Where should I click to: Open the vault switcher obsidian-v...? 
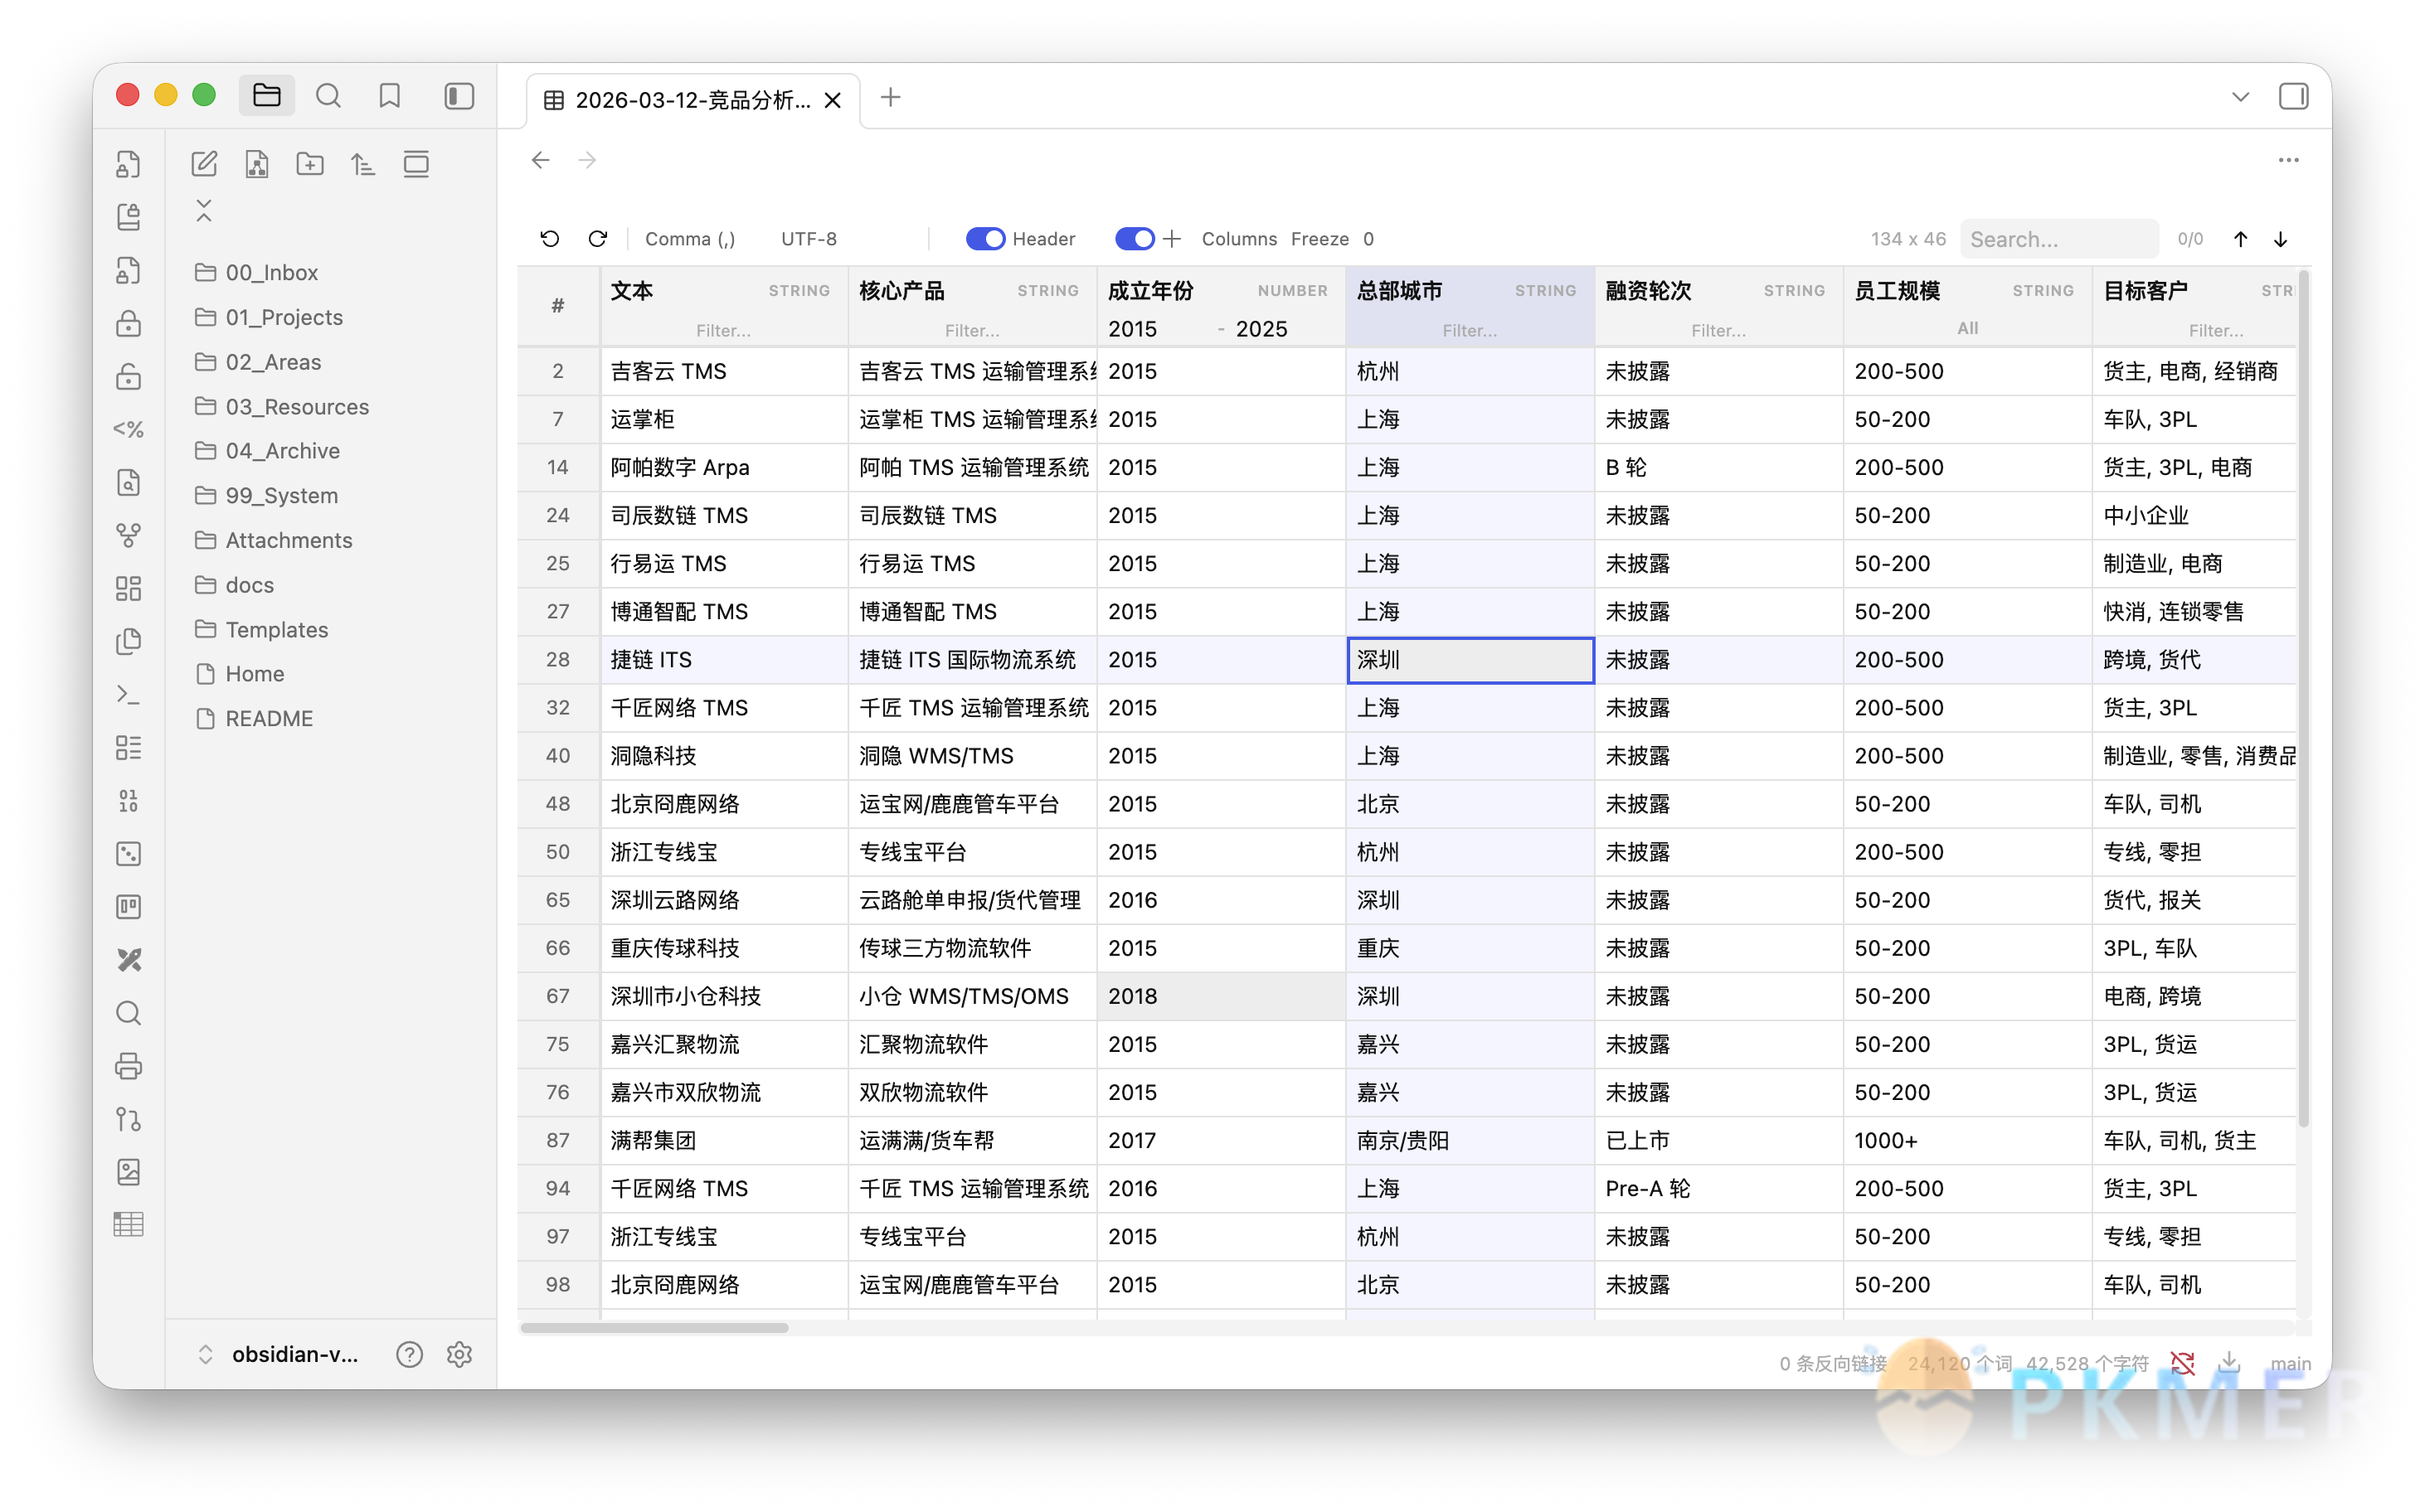(278, 1355)
